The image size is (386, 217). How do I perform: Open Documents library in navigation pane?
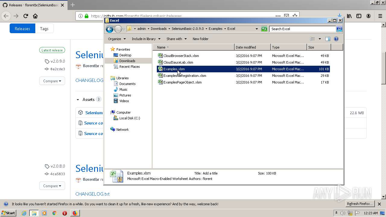coord(127,84)
